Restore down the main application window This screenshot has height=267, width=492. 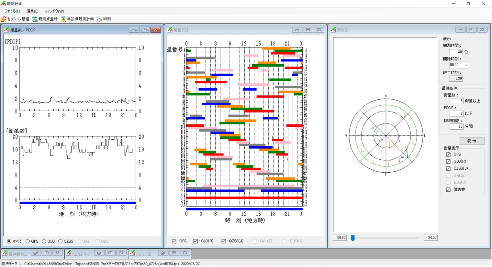[468, 4]
